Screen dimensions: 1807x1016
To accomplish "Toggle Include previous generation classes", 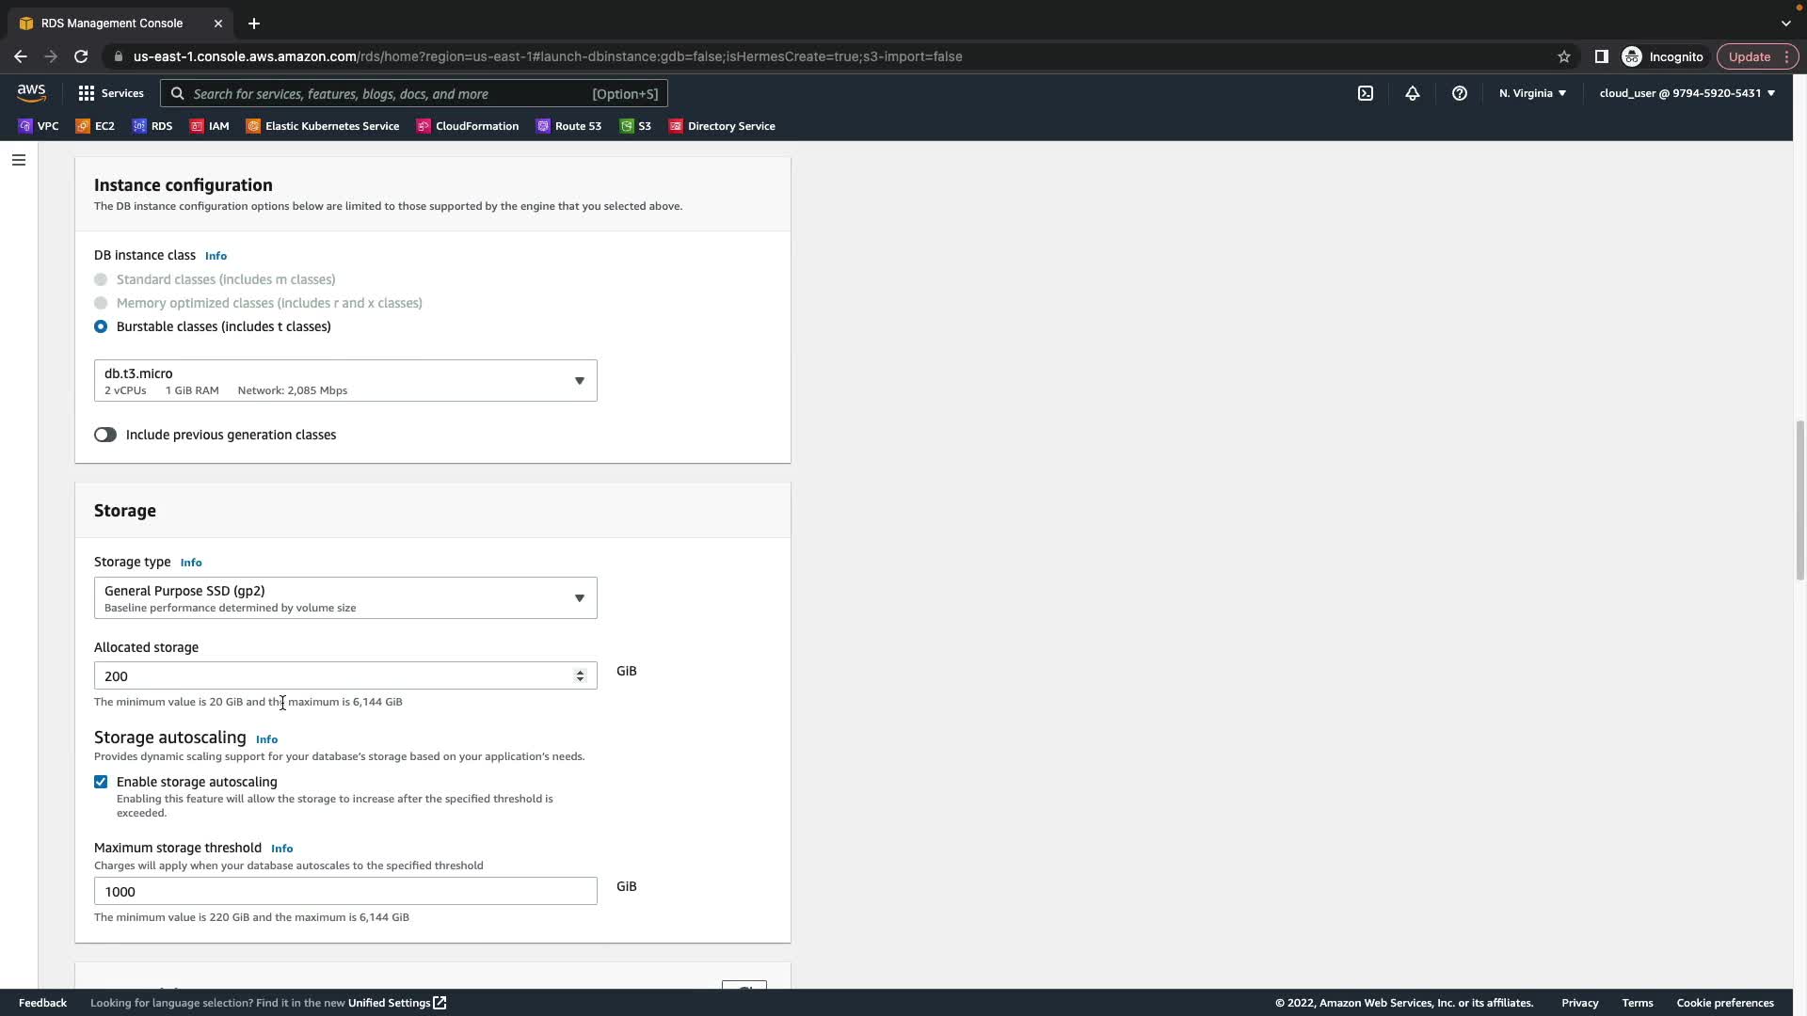I will [x=105, y=435].
